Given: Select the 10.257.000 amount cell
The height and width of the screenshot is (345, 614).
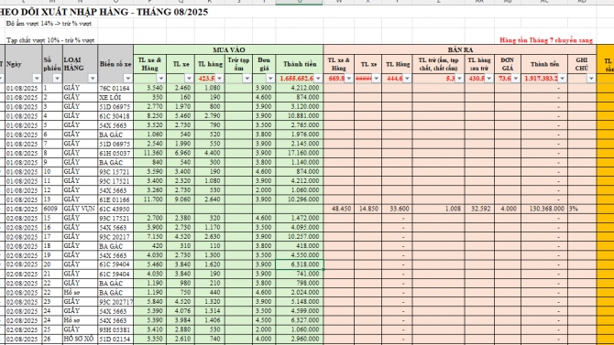Looking at the screenshot, I should pyautogui.click(x=300, y=237).
